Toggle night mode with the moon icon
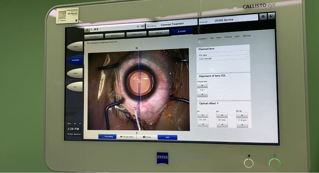Screen dimensions: 319x173 271,16
